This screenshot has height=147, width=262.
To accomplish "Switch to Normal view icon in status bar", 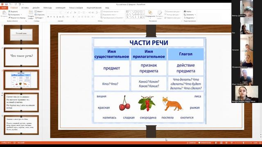I will click(216, 143).
